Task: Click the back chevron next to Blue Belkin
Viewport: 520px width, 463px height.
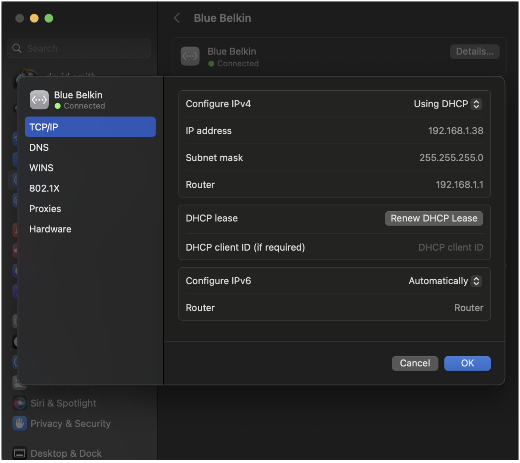Action: tap(177, 18)
